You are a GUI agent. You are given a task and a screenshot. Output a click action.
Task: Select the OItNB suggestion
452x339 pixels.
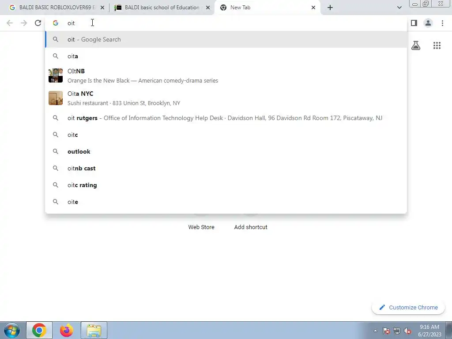226,75
